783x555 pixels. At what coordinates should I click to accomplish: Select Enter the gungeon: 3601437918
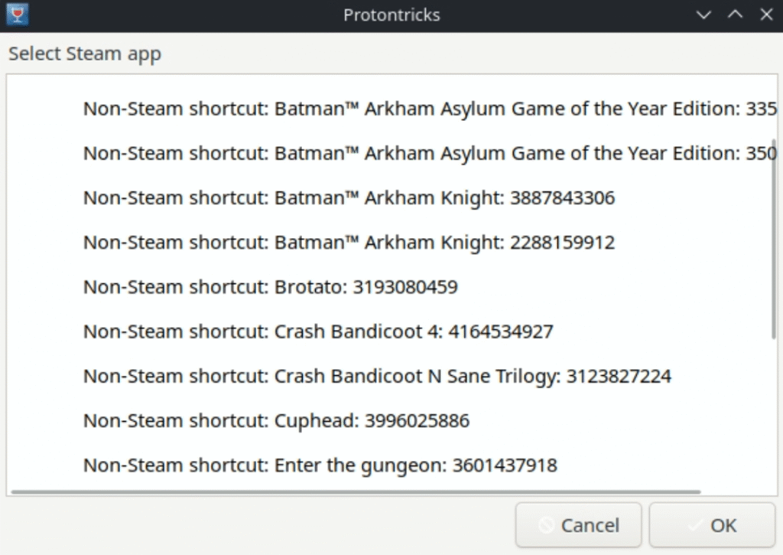(320, 465)
